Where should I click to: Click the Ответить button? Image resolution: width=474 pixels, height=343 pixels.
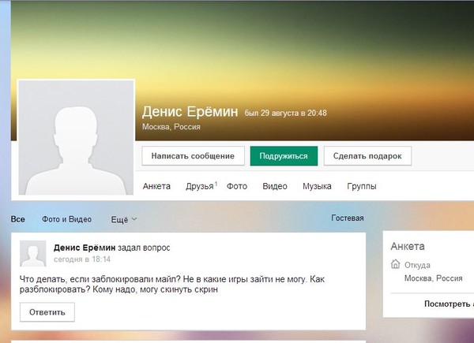pyautogui.click(x=47, y=312)
